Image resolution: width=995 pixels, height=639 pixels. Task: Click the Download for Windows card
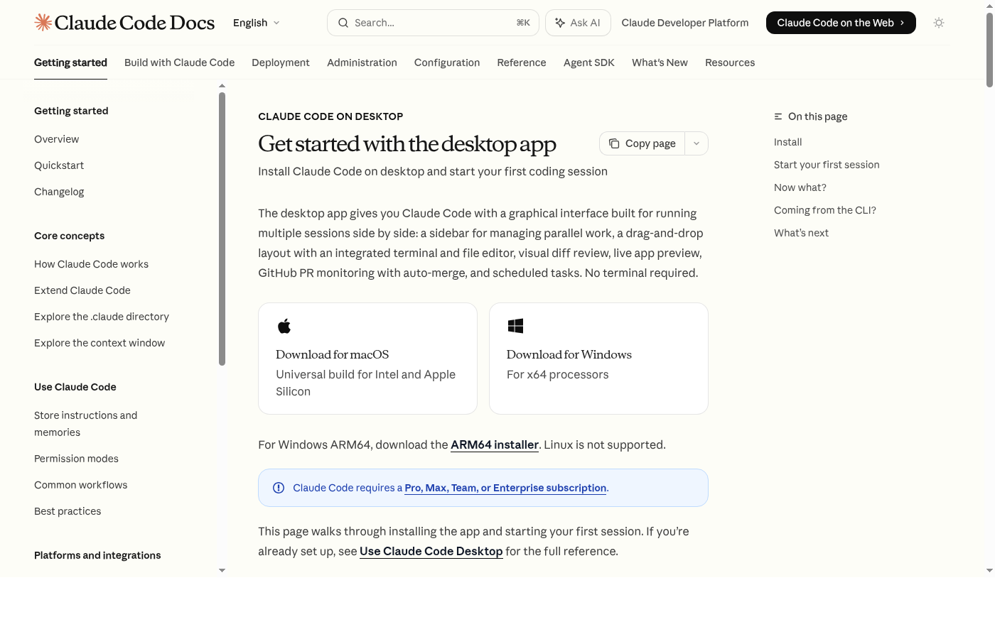598,359
